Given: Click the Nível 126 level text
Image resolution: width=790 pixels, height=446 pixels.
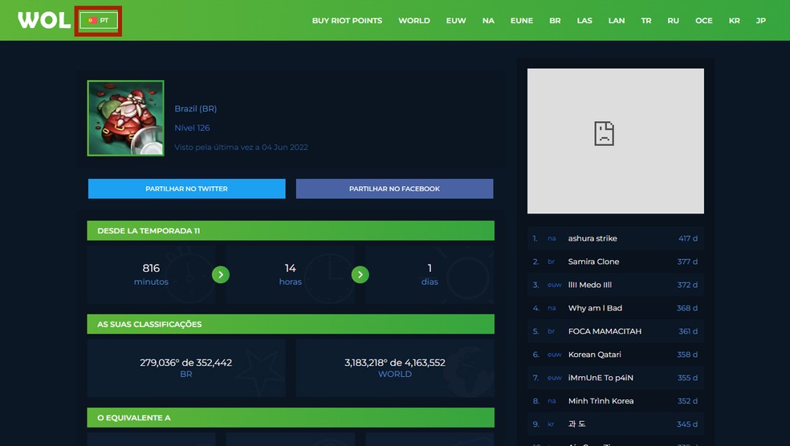Looking at the screenshot, I should coord(192,128).
